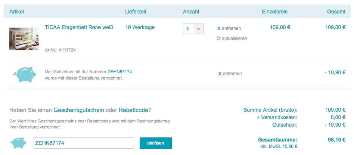Open the Anzahl quantity dropdown
This screenshot has height=155, width=354.
point(193,28)
